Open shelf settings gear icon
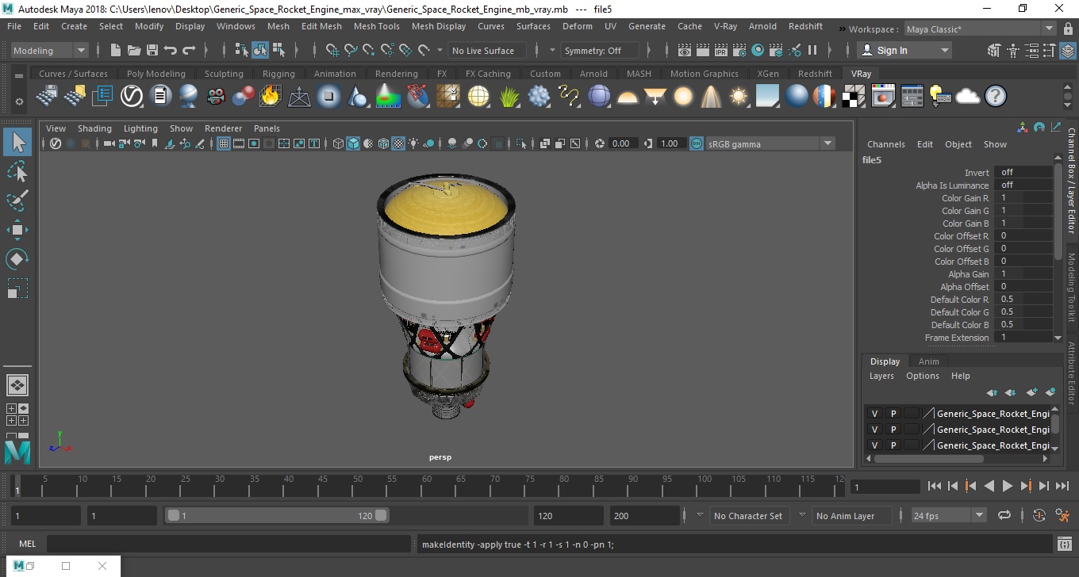 point(19,101)
